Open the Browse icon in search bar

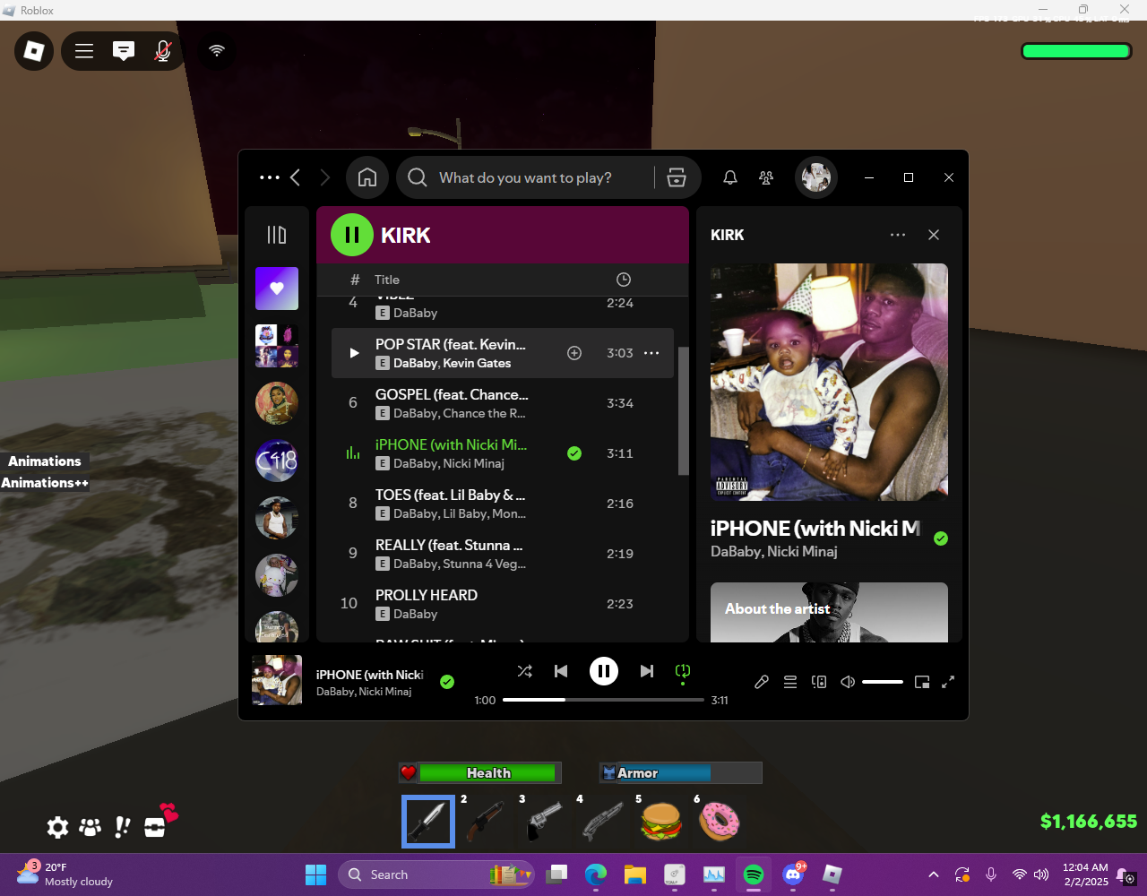click(677, 177)
